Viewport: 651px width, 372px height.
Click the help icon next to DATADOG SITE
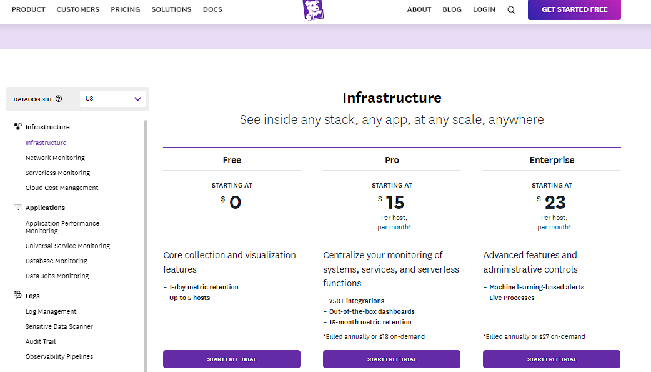pyautogui.click(x=59, y=98)
